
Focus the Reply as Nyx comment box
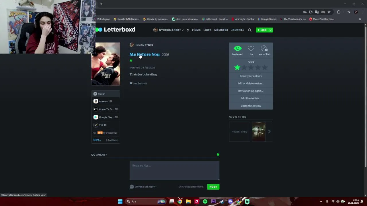tap(174, 170)
